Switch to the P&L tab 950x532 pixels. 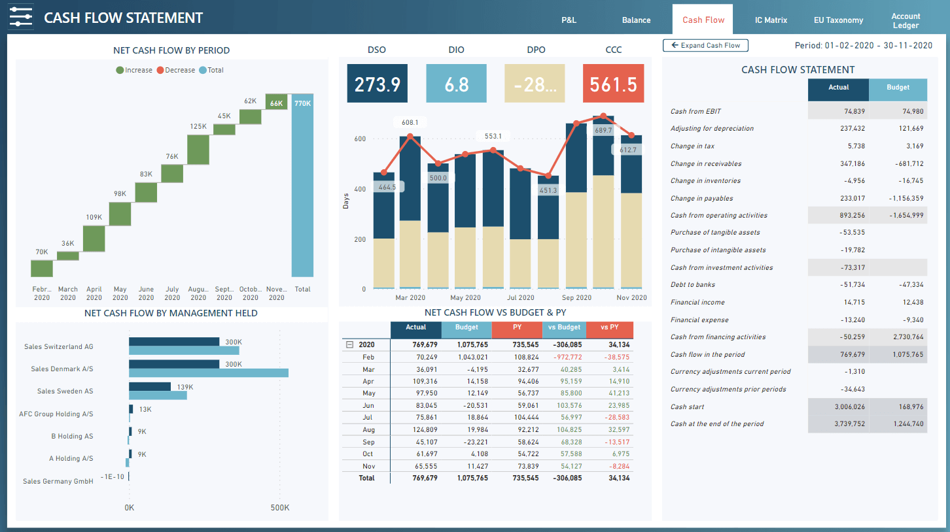tap(569, 20)
